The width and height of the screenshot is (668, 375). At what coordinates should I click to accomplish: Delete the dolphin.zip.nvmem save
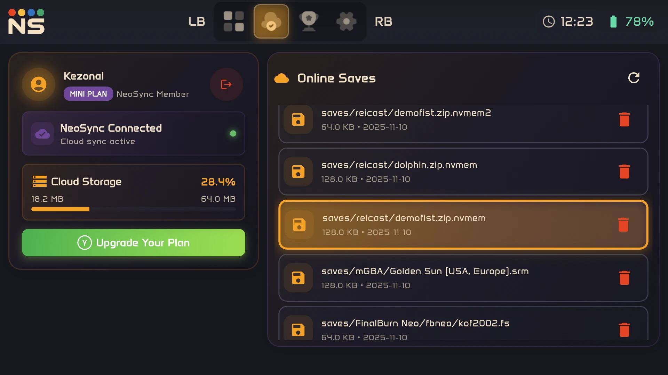click(624, 172)
